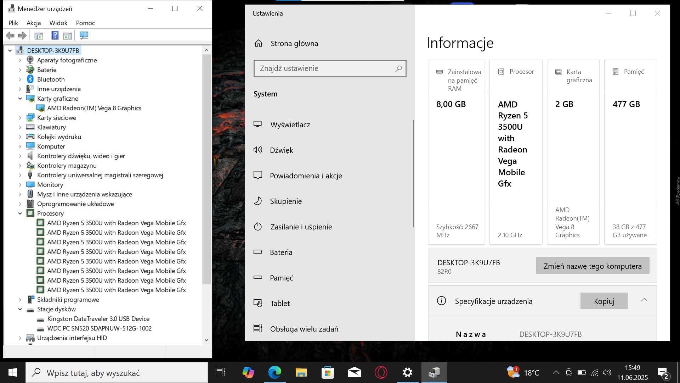Select the Bluetooth device category icon
680x383 pixels.
[30, 79]
